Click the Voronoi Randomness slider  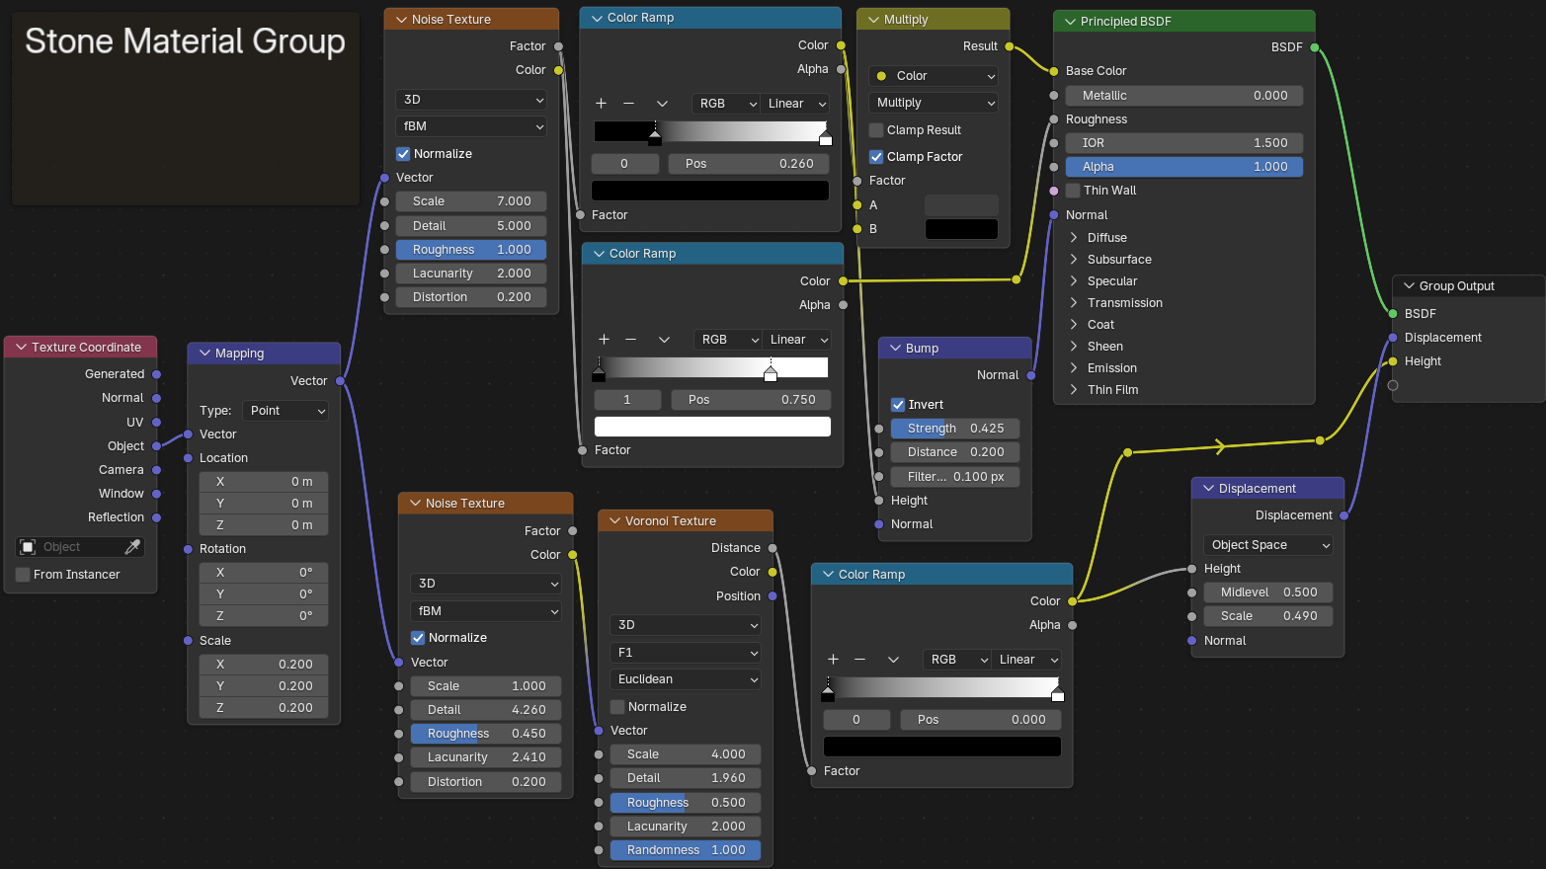pos(686,850)
